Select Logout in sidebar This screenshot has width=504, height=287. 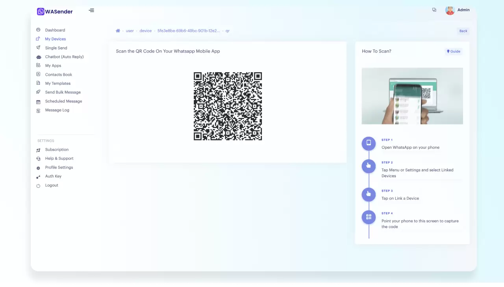[52, 185]
